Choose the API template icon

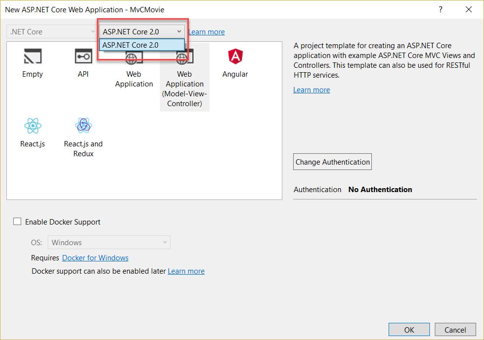pos(83,56)
